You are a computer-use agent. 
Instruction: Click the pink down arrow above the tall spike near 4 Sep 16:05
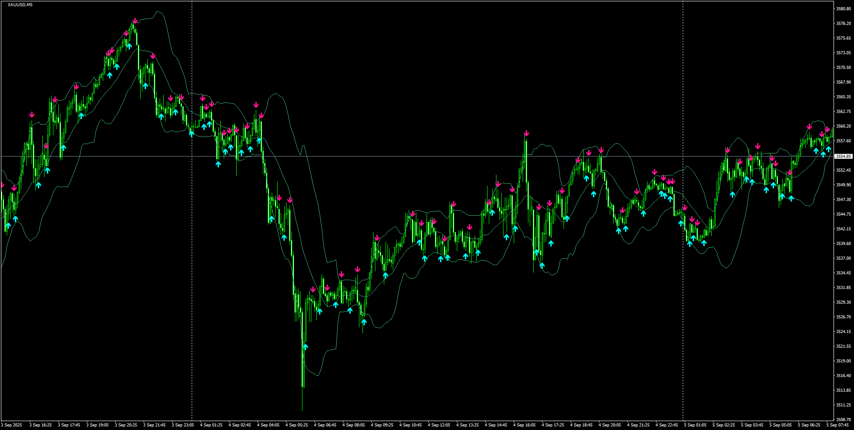(527, 132)
